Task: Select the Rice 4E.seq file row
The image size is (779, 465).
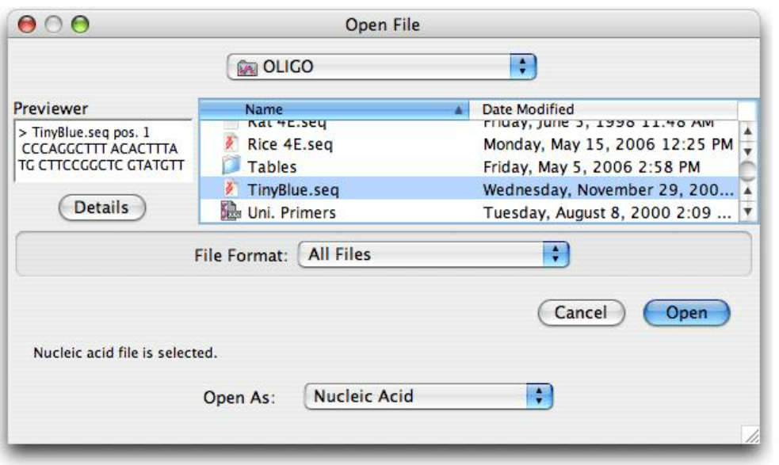Action: 469,144
